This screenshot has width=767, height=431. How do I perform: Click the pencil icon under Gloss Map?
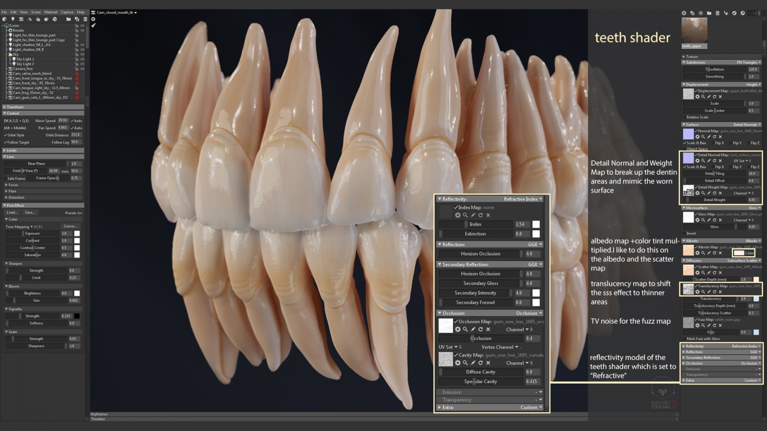[709, 220]
